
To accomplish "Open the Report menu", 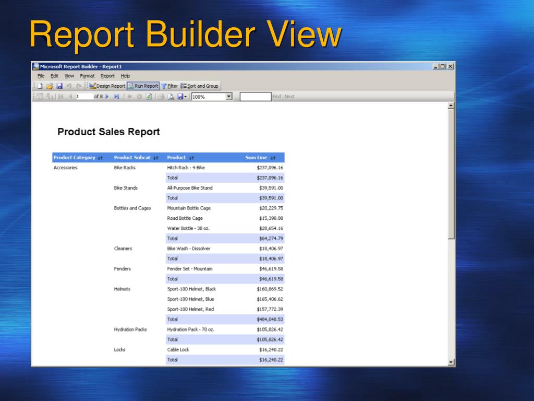I will click(x=107, y=76).
